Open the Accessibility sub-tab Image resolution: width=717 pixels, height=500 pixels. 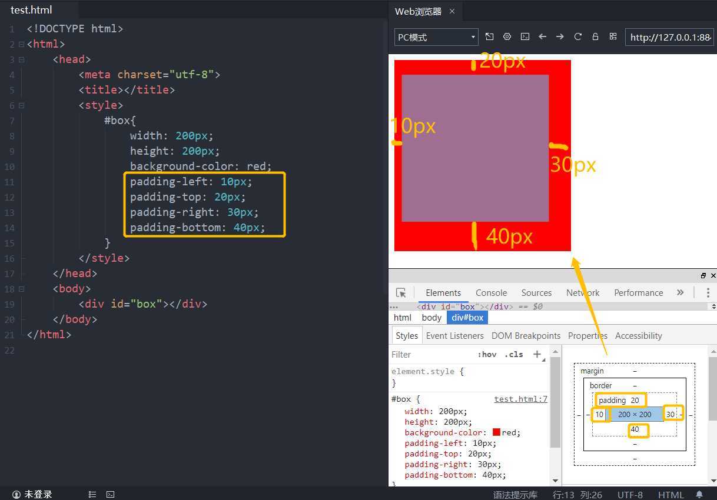click(x=639, y=336)
